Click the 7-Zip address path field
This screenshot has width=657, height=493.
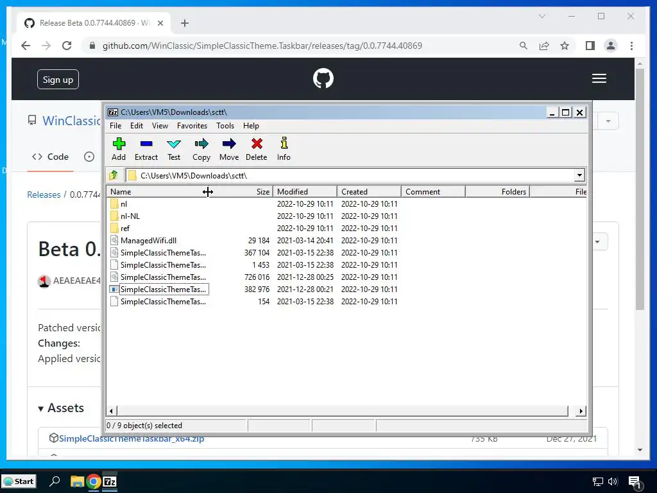point(350,175)
